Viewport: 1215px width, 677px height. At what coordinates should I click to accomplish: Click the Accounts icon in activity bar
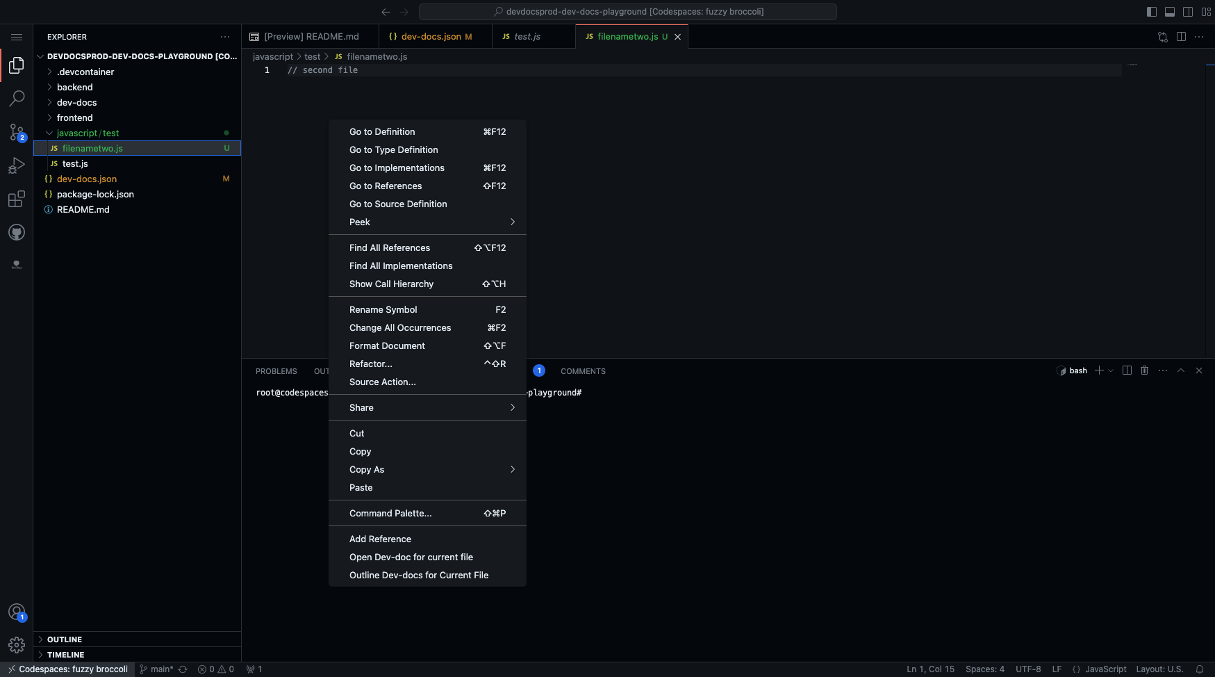(x=17, y=612)
